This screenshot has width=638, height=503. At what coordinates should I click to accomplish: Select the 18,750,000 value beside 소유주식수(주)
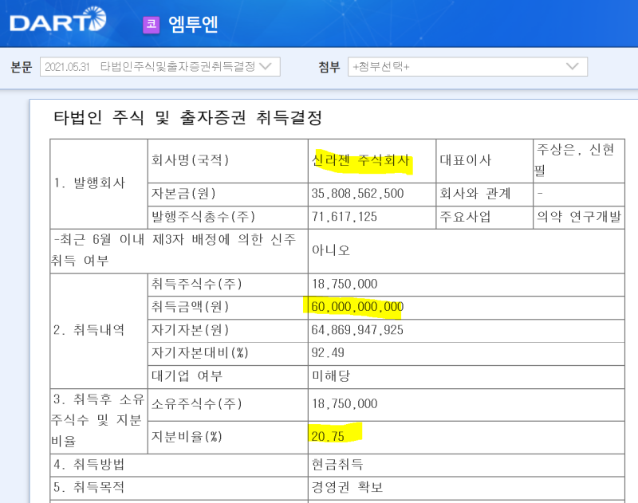[345, 404]
